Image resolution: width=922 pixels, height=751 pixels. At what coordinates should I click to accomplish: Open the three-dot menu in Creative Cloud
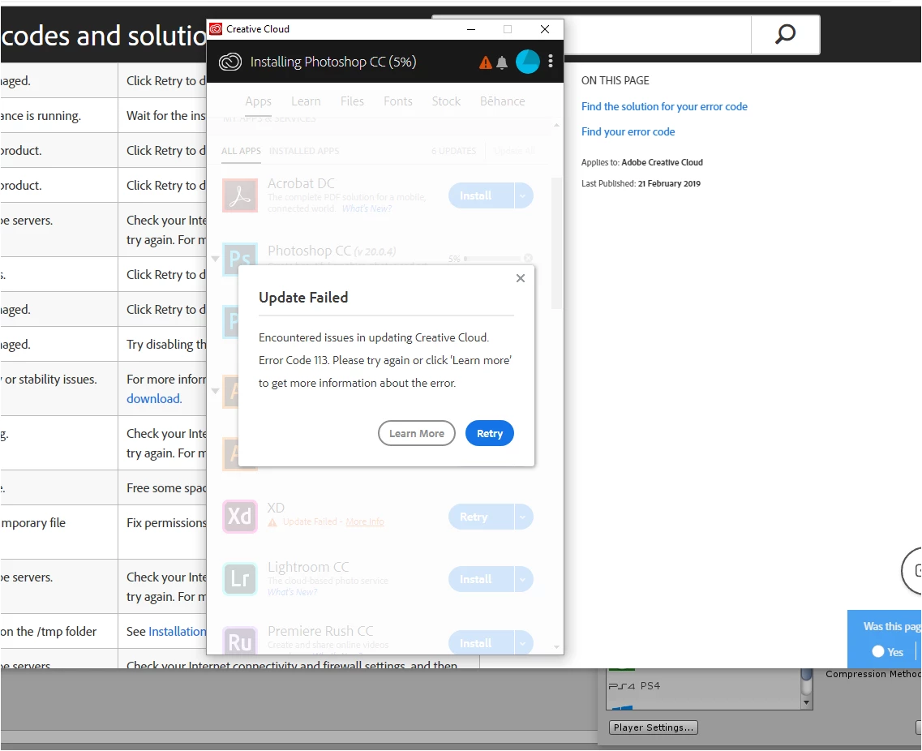tap(551, 61)
